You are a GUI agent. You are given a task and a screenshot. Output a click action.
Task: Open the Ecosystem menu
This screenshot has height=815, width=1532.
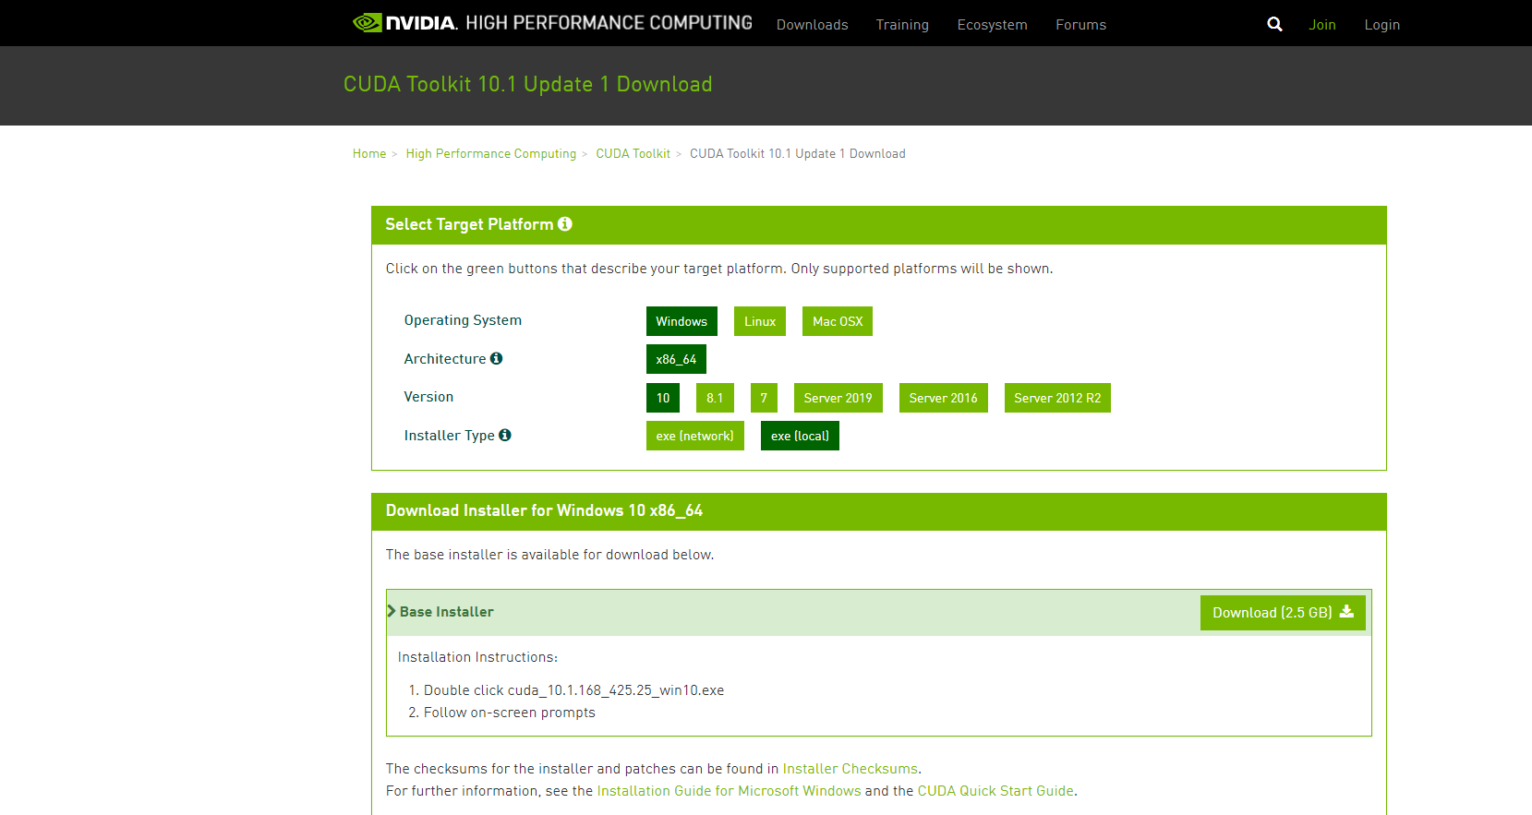tap(993, 25)
